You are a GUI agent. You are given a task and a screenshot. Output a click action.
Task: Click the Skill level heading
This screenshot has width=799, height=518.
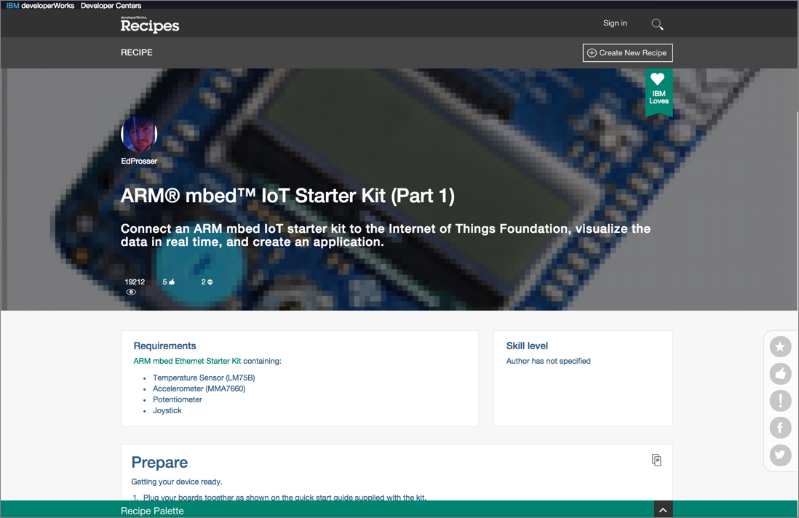[x=527, y=346]
